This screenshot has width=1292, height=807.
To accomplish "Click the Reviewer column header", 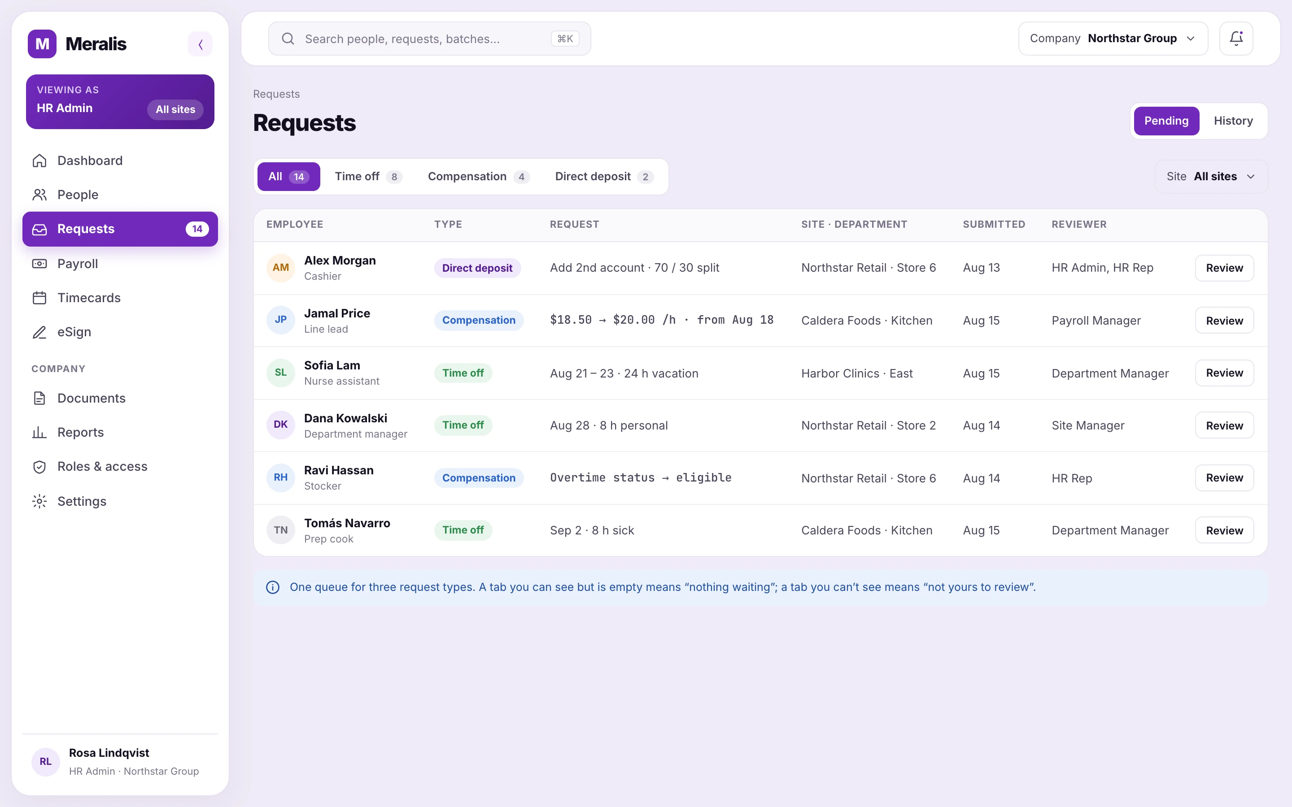I will [x=1078, y=224].
